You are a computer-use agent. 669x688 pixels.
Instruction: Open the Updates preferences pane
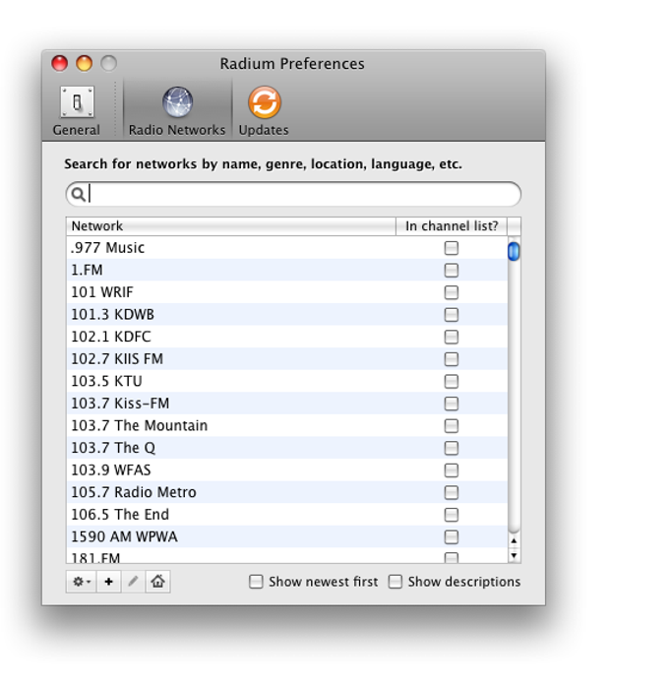264,111
